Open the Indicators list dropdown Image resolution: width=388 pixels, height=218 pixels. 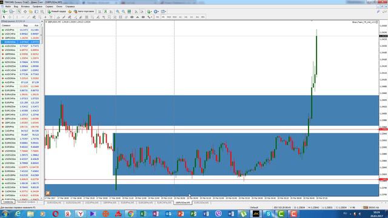point(149,12)
